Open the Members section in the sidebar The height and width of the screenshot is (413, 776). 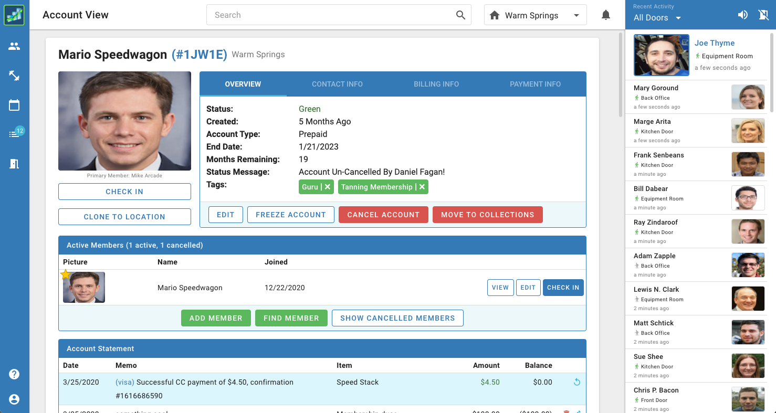pos(15,46)
